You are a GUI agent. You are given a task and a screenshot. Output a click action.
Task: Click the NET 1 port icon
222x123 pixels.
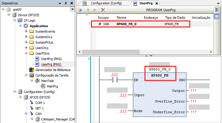pos(32,108)
